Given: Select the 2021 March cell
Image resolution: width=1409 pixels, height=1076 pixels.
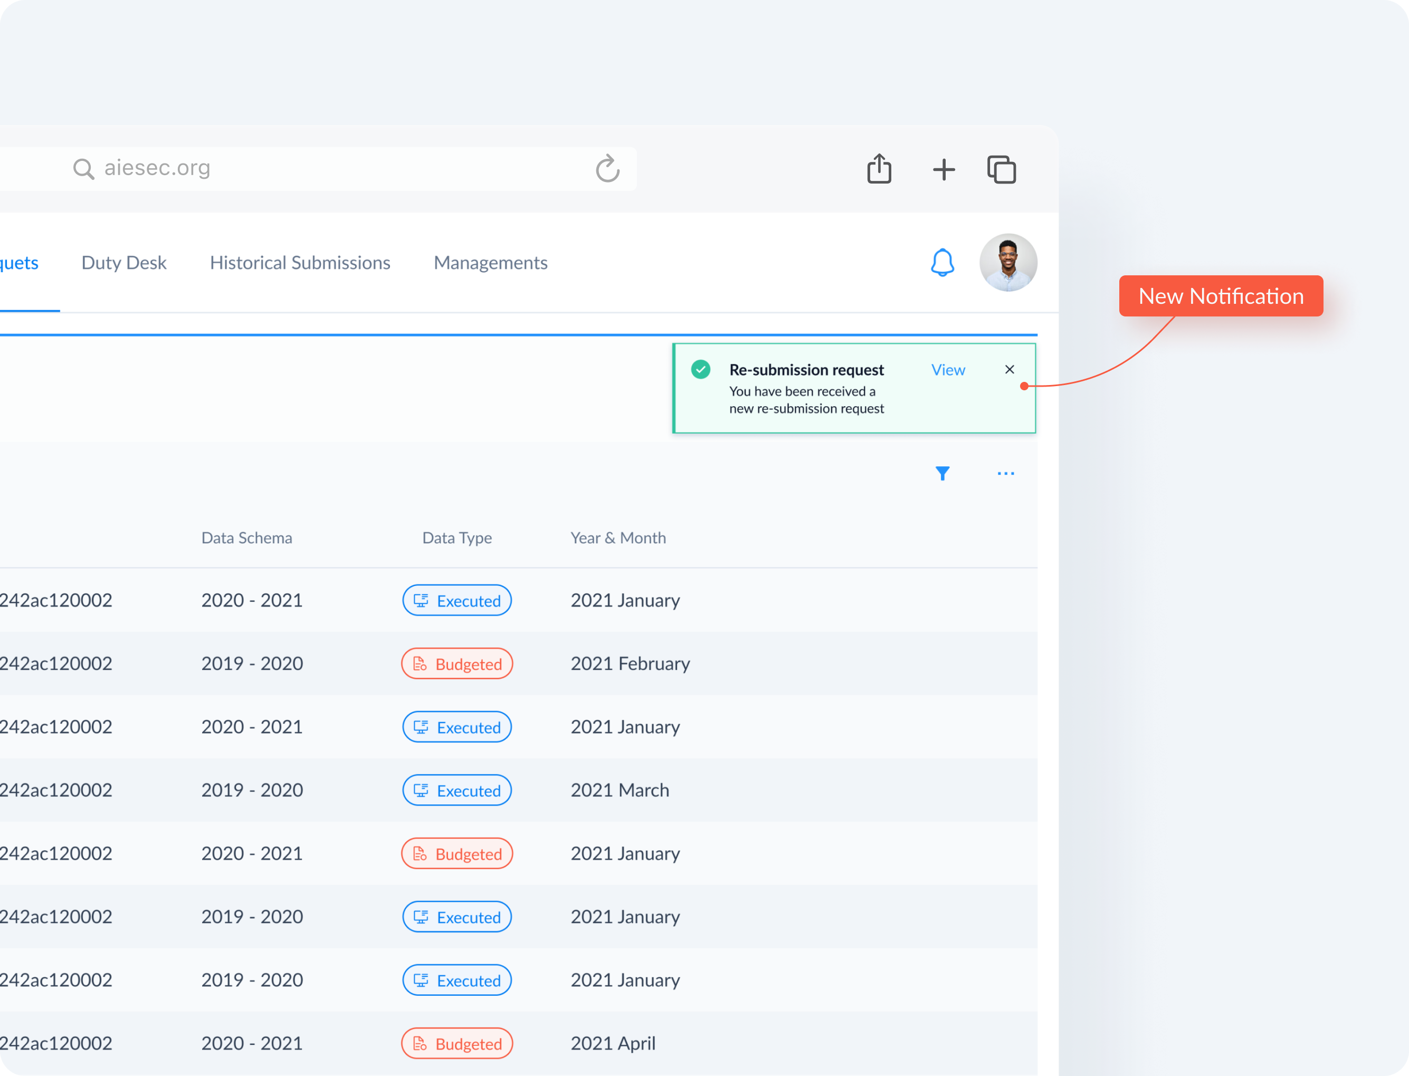Looking at the screenshot, I should click(x=620, y=790).
